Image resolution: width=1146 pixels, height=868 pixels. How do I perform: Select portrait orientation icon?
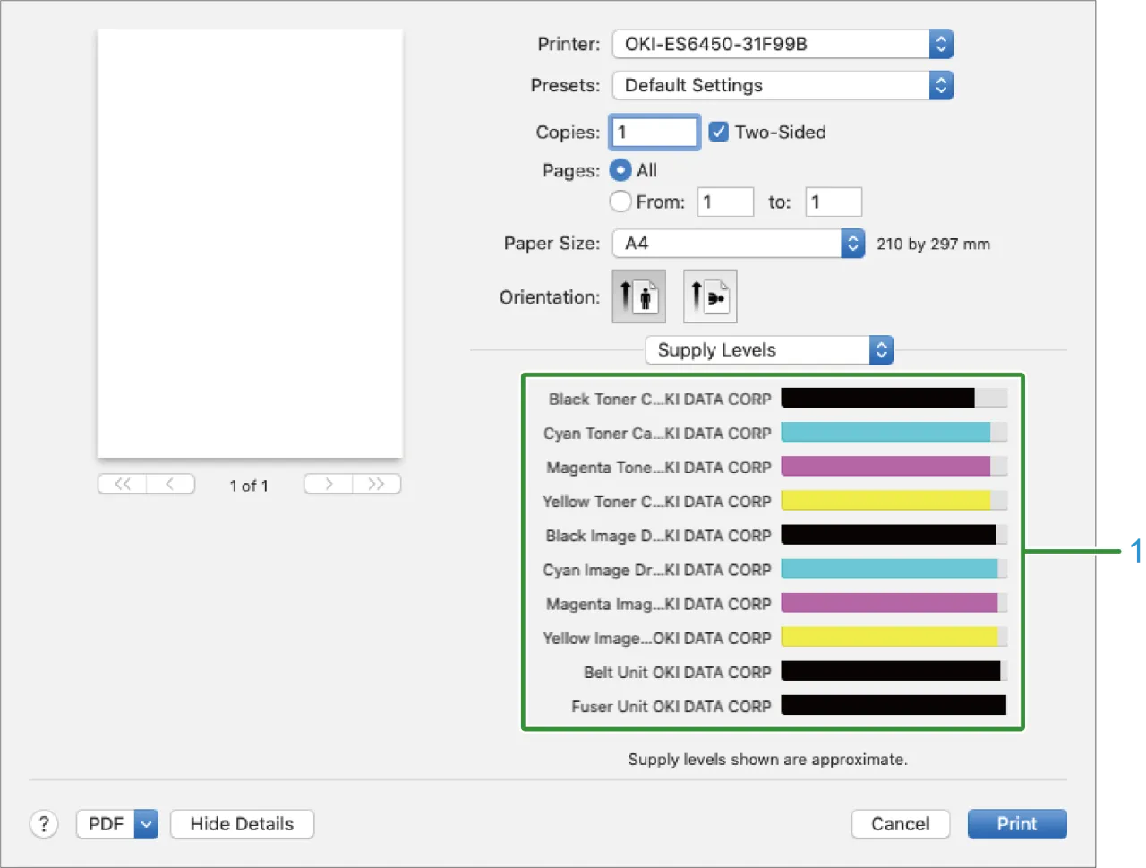tap(638, 296)
